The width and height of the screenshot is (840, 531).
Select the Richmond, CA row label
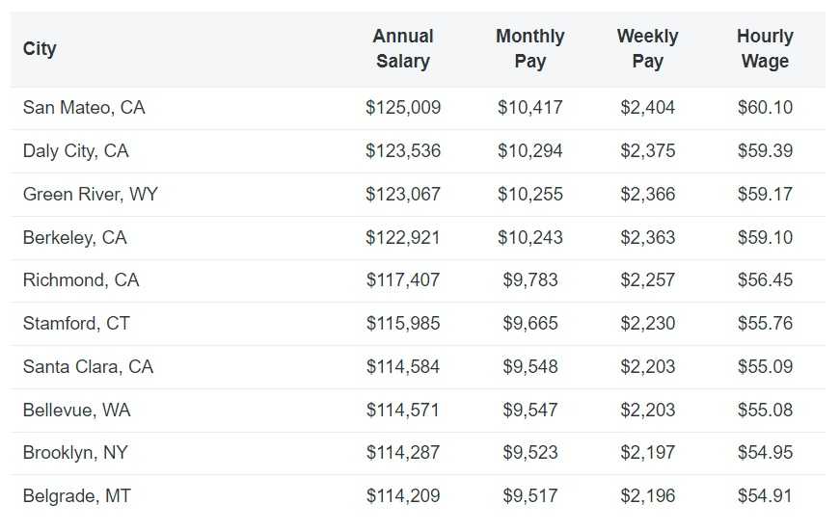(x=81, y=280)
